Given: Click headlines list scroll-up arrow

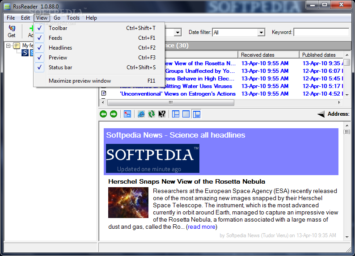Looking at the screenshot, I should tap(347, 55).
